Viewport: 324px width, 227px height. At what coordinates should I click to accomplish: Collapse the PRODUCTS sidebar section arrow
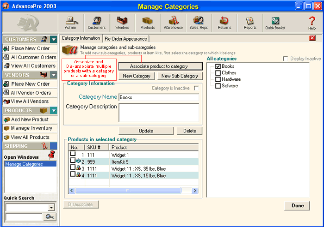[54, 111]
